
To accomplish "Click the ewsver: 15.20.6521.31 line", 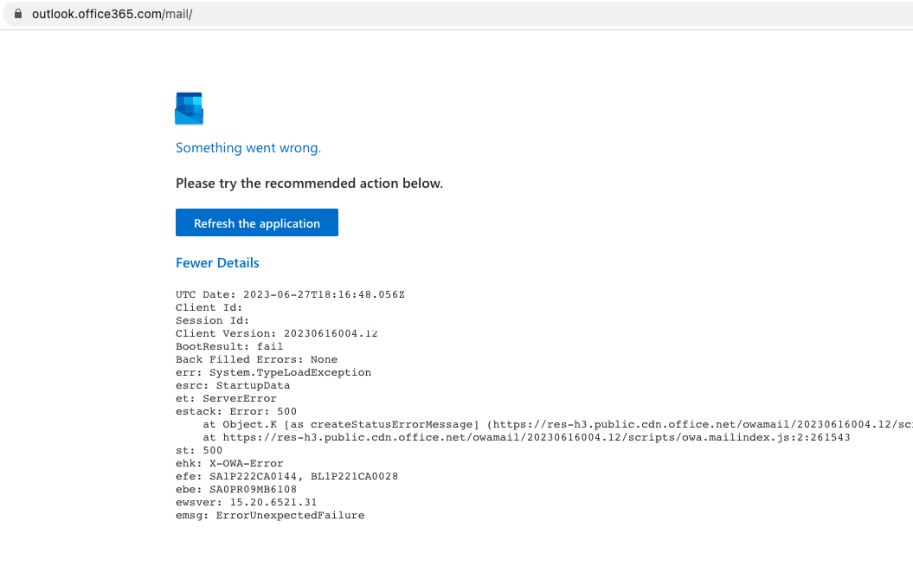I will pos(247,502).
